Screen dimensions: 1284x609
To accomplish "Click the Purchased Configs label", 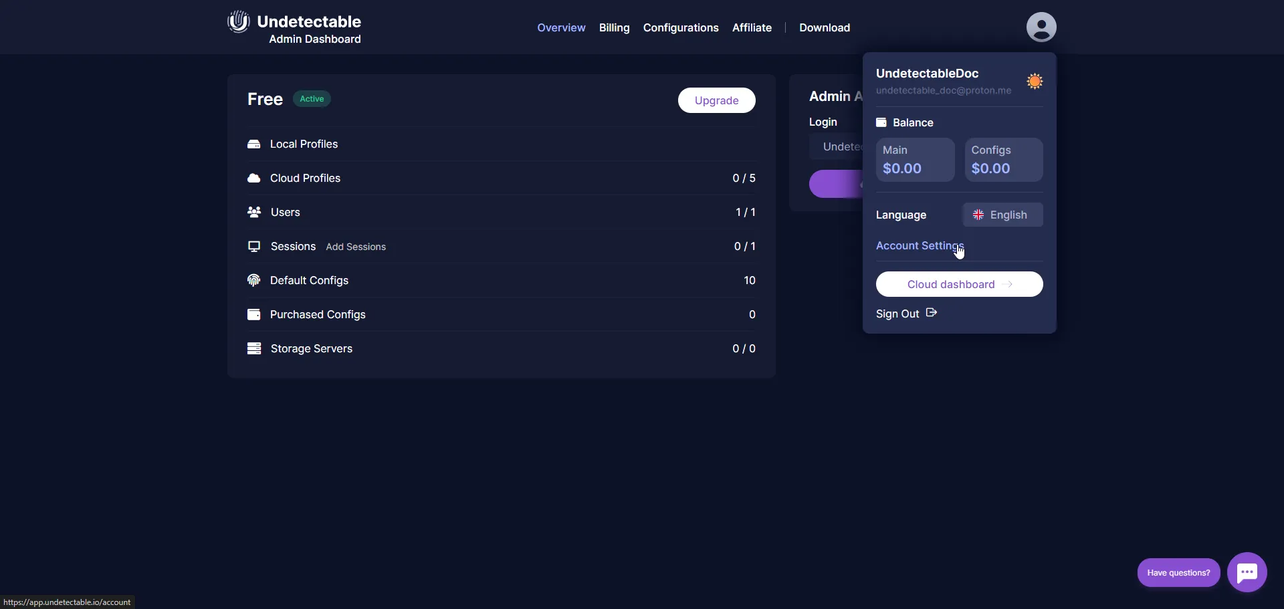I will [x=318, y=314].
